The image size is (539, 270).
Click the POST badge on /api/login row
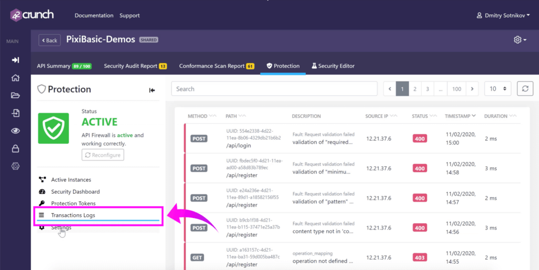[x=198, y=139]
